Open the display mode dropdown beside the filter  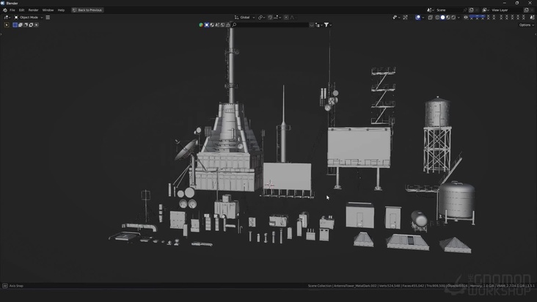(x=318, y=25)
